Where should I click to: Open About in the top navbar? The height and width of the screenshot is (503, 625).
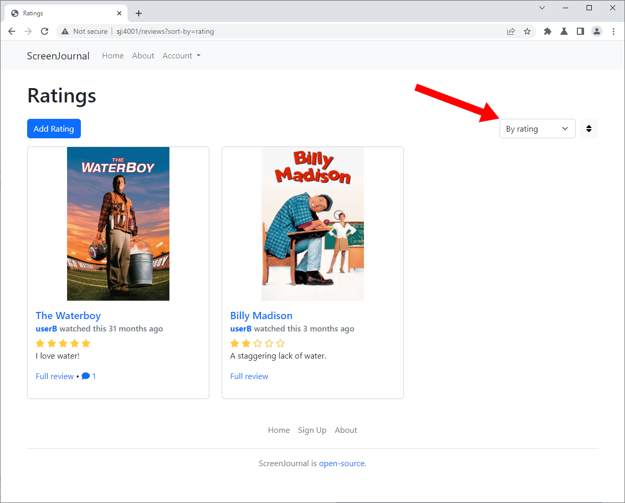tap(143, 56)
